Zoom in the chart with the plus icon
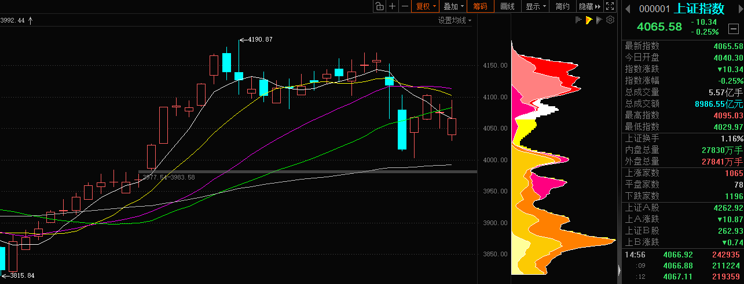This screenshot has height=284, width=744. click(x=393, y=6)
